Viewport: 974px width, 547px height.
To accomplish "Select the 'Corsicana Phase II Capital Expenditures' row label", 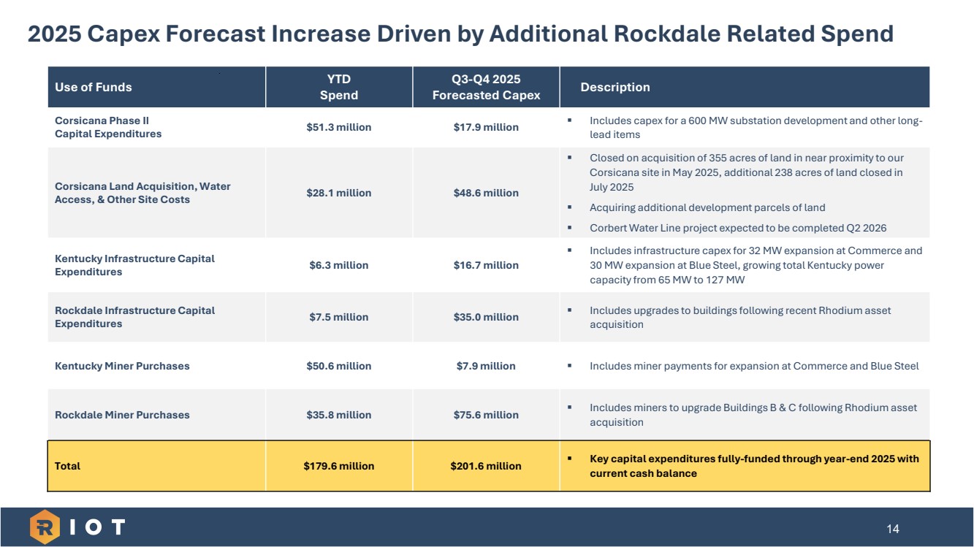I will 108,127.
